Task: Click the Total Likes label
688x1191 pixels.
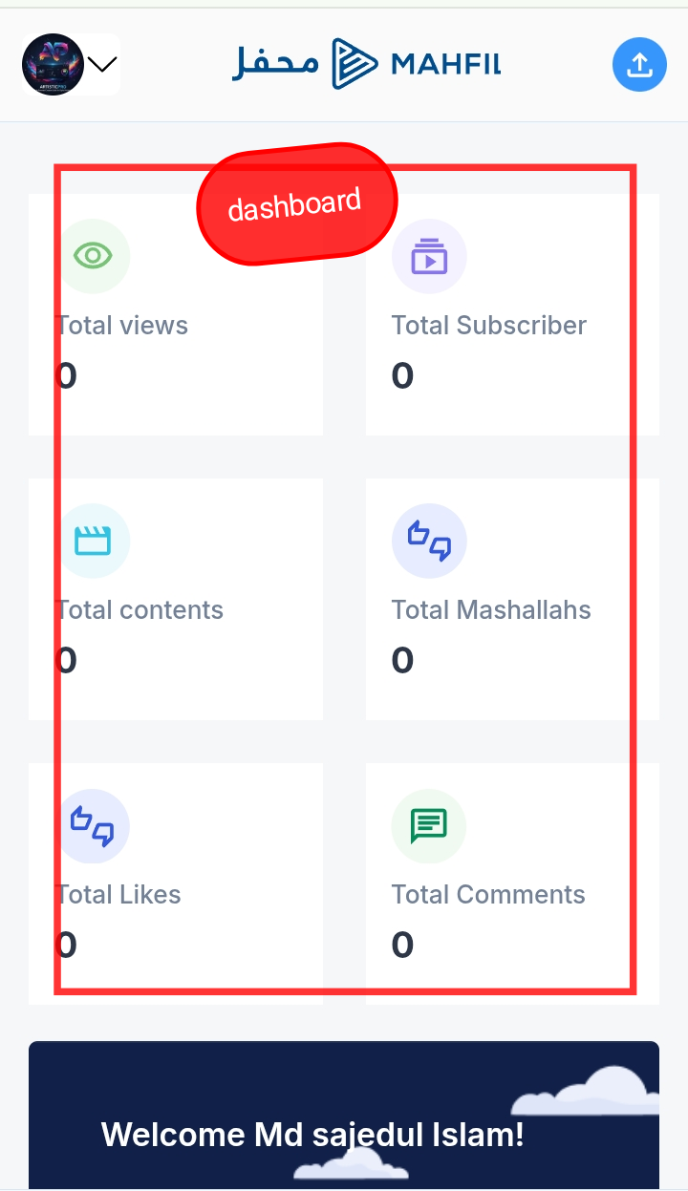Action: (x=119, y=895)
